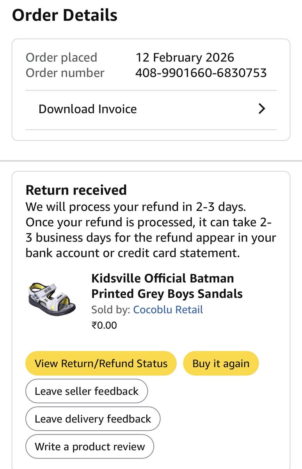The image size is (302, 469).
Task: Click the order date 12 February 2026
Action: [x=185, y=57]
